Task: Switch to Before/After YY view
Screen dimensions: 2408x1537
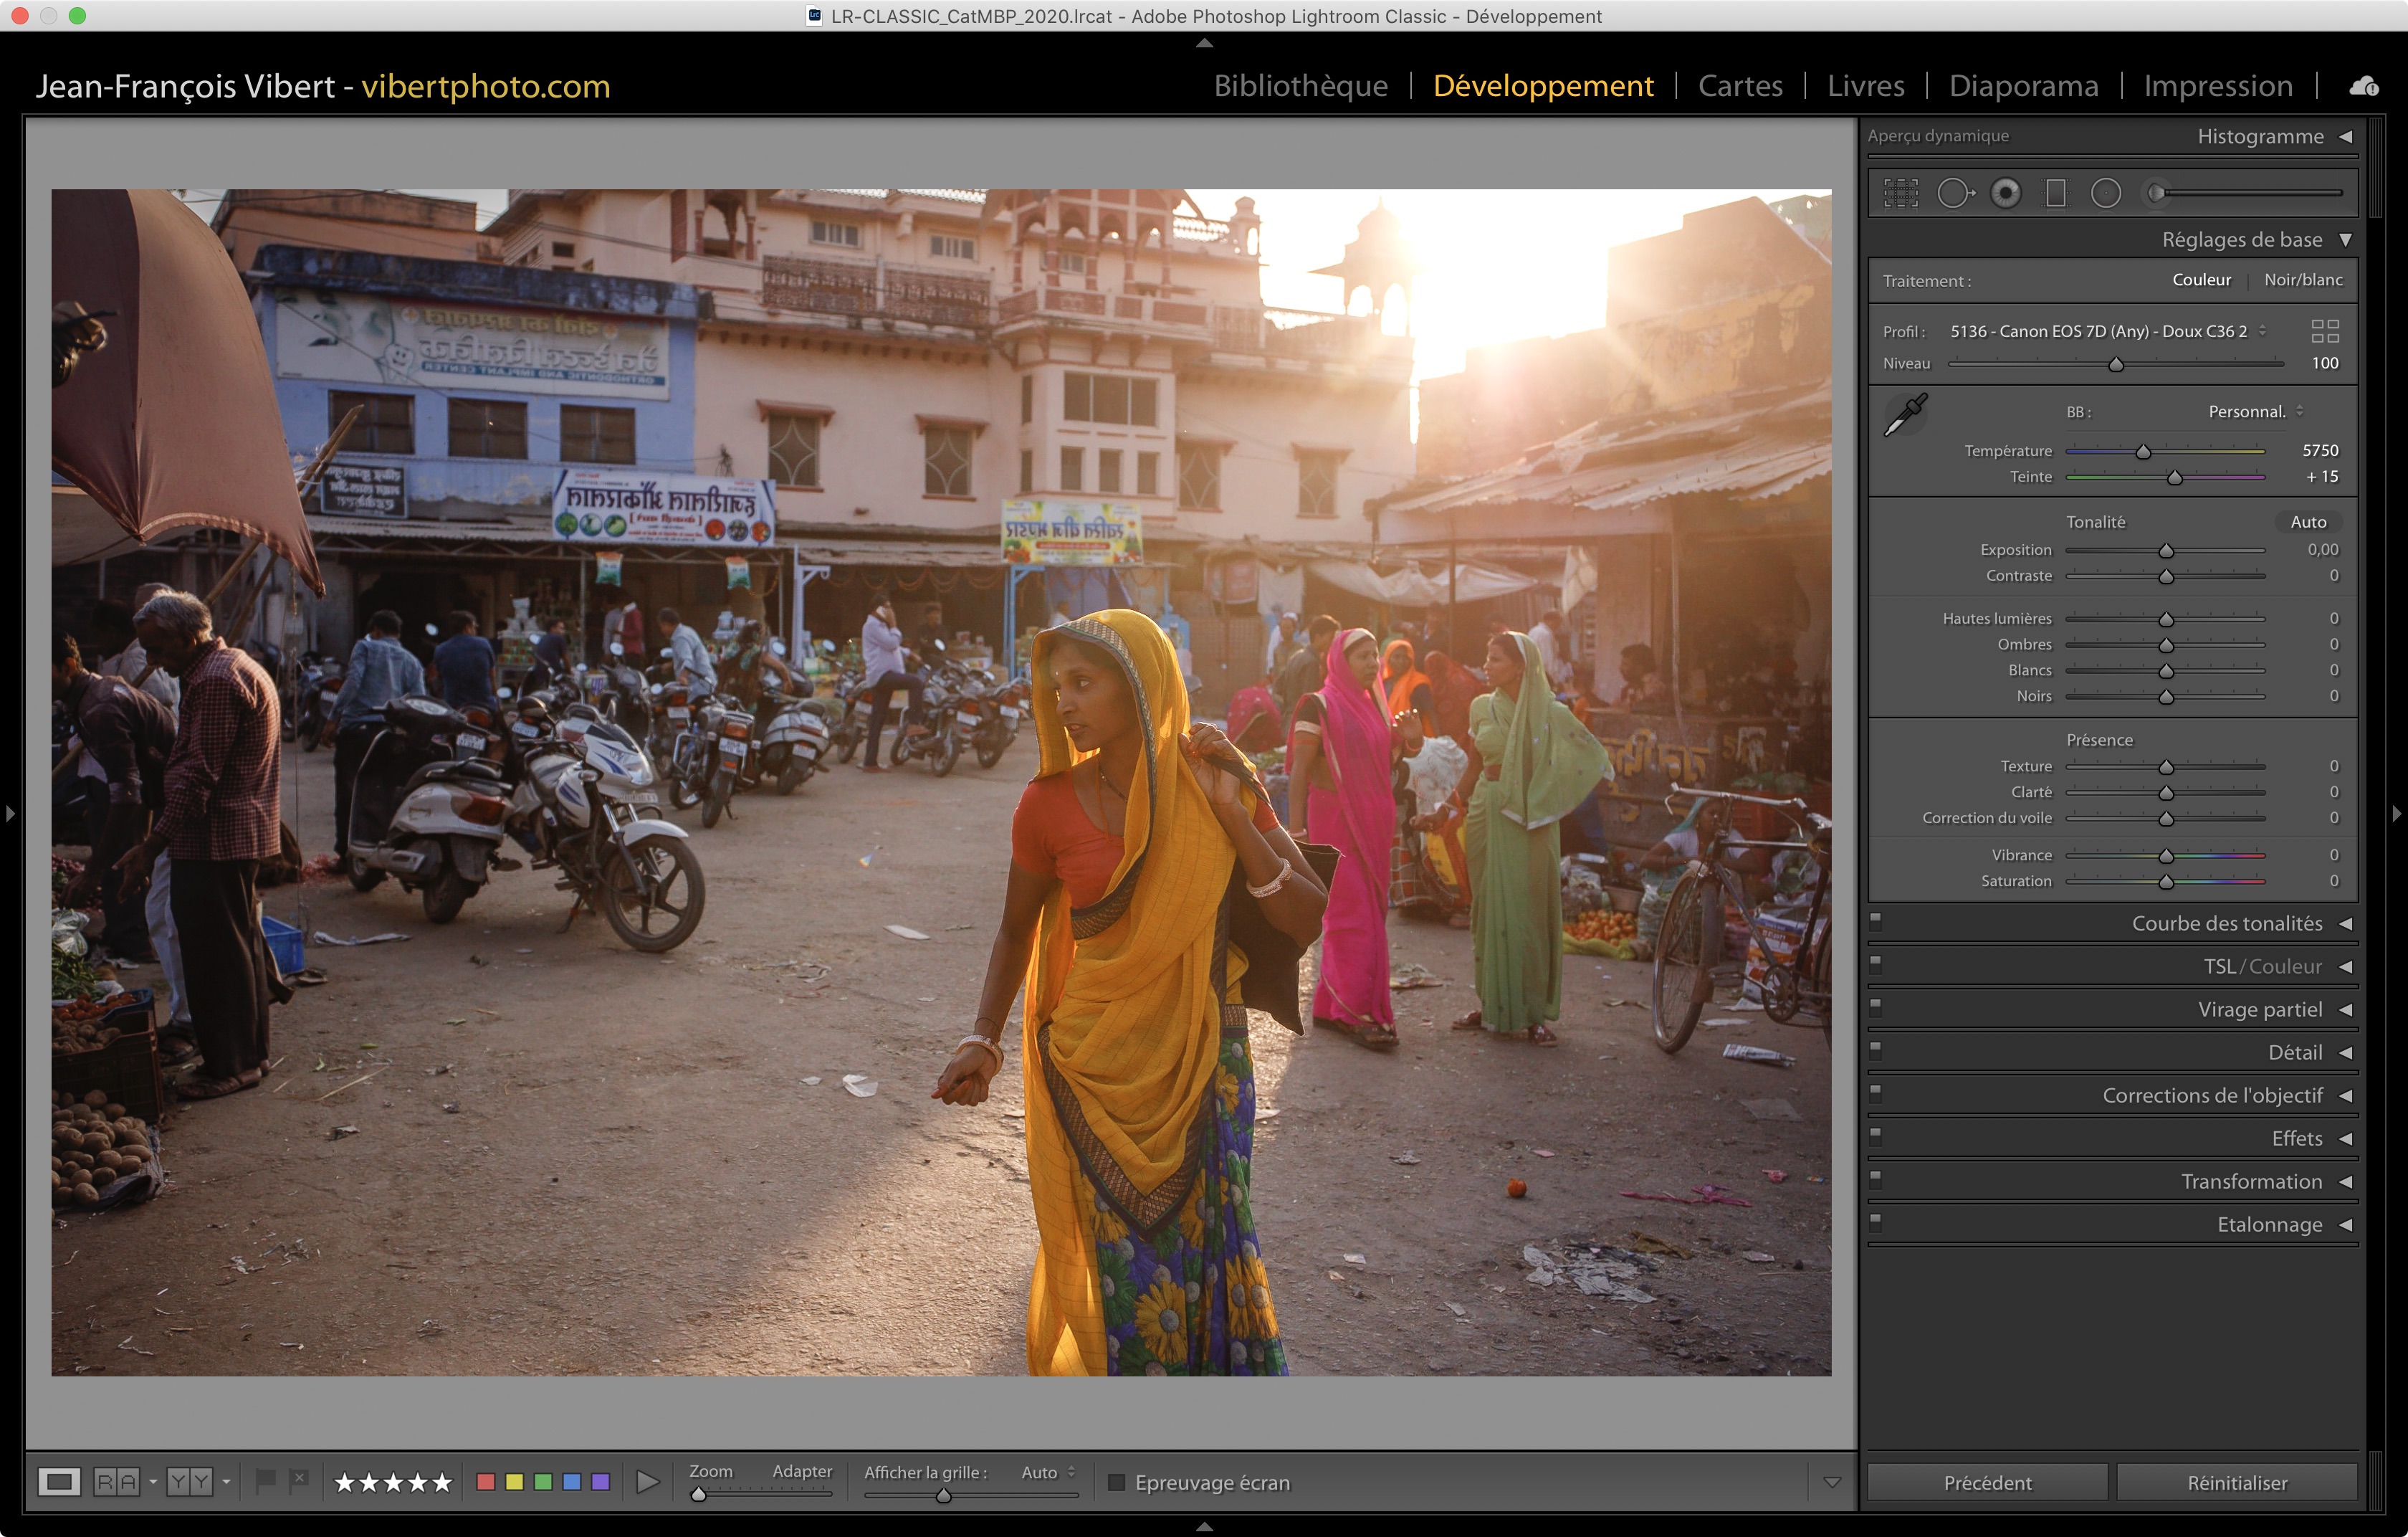Action: 190,1482
